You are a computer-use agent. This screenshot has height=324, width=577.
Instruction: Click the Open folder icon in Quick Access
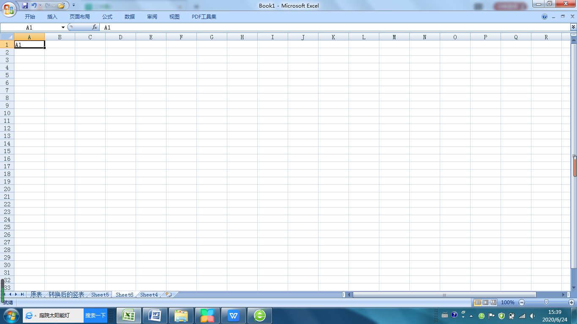(61, 6)
